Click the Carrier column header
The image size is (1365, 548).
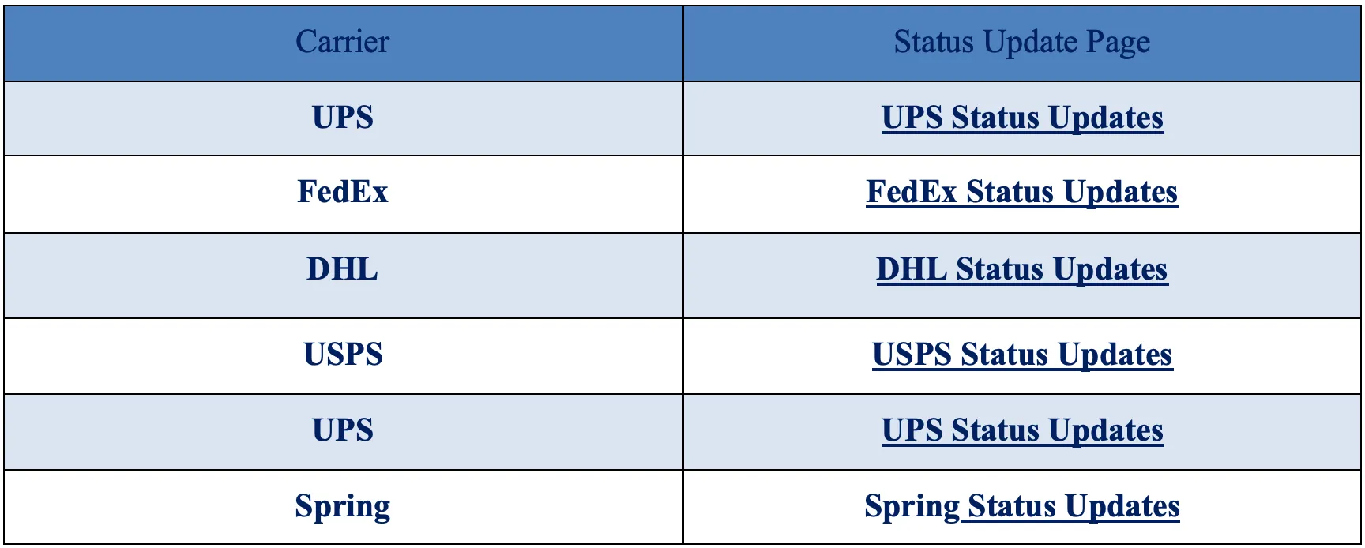[343, 43]
